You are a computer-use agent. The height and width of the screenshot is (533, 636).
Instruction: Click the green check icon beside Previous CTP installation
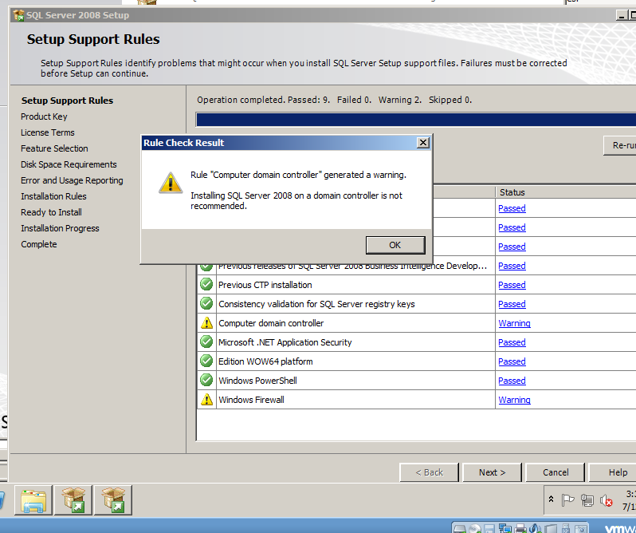(x=206, y=284)
